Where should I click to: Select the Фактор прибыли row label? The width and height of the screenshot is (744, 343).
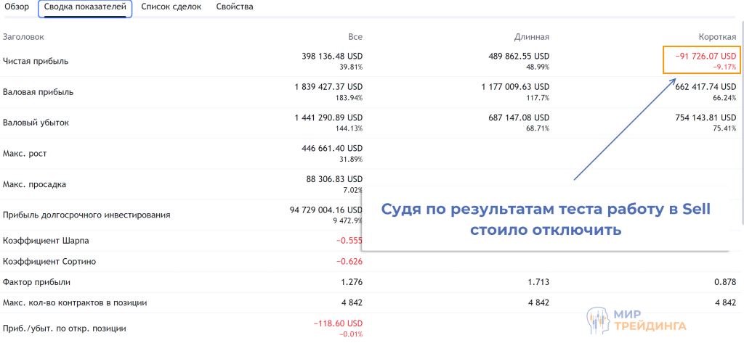click(x=36, y=282)
